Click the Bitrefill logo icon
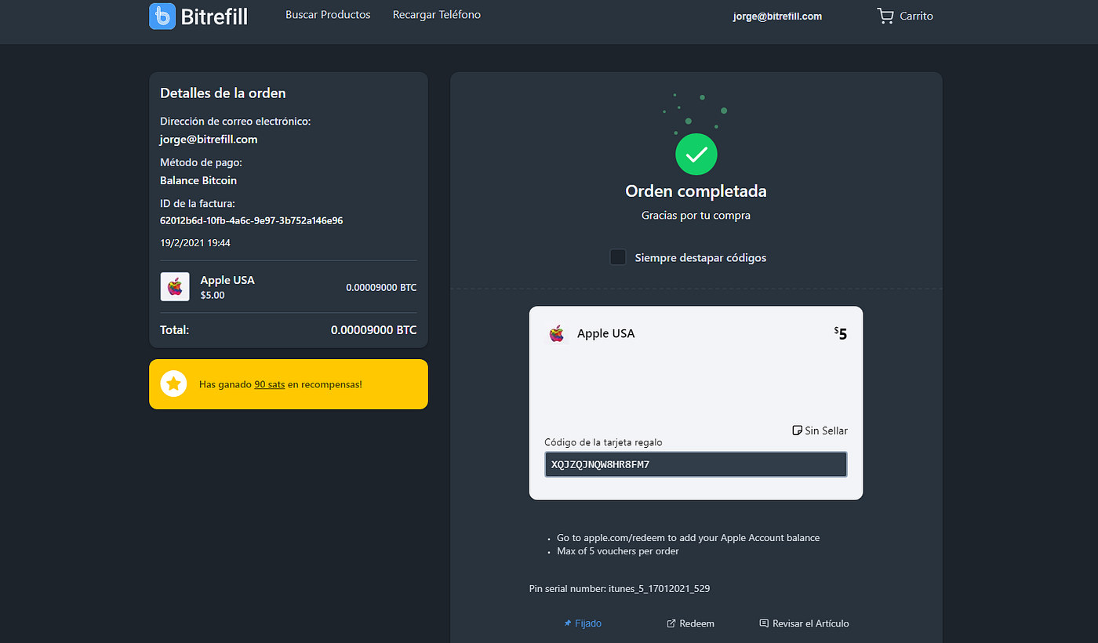 [x=162, y=16]
